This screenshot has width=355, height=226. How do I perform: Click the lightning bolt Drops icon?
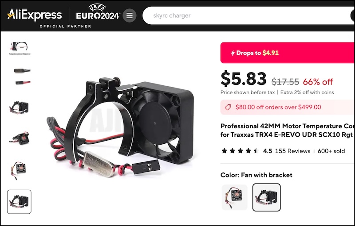233,53
